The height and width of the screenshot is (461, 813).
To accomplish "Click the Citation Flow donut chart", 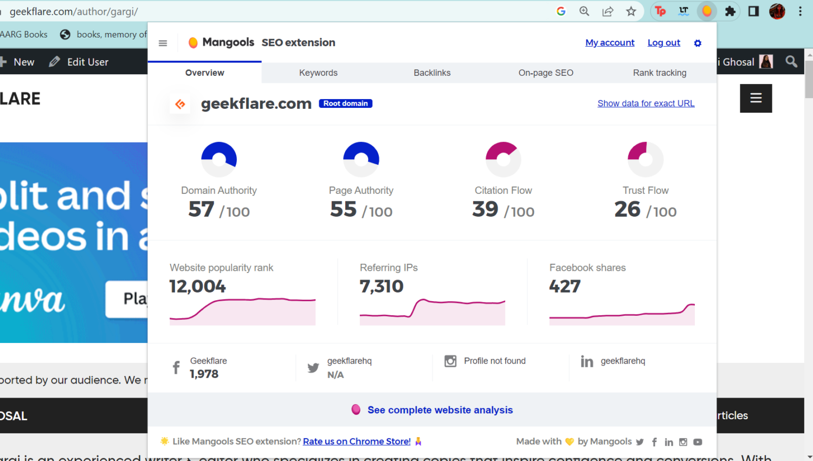I will pos(503,159).
